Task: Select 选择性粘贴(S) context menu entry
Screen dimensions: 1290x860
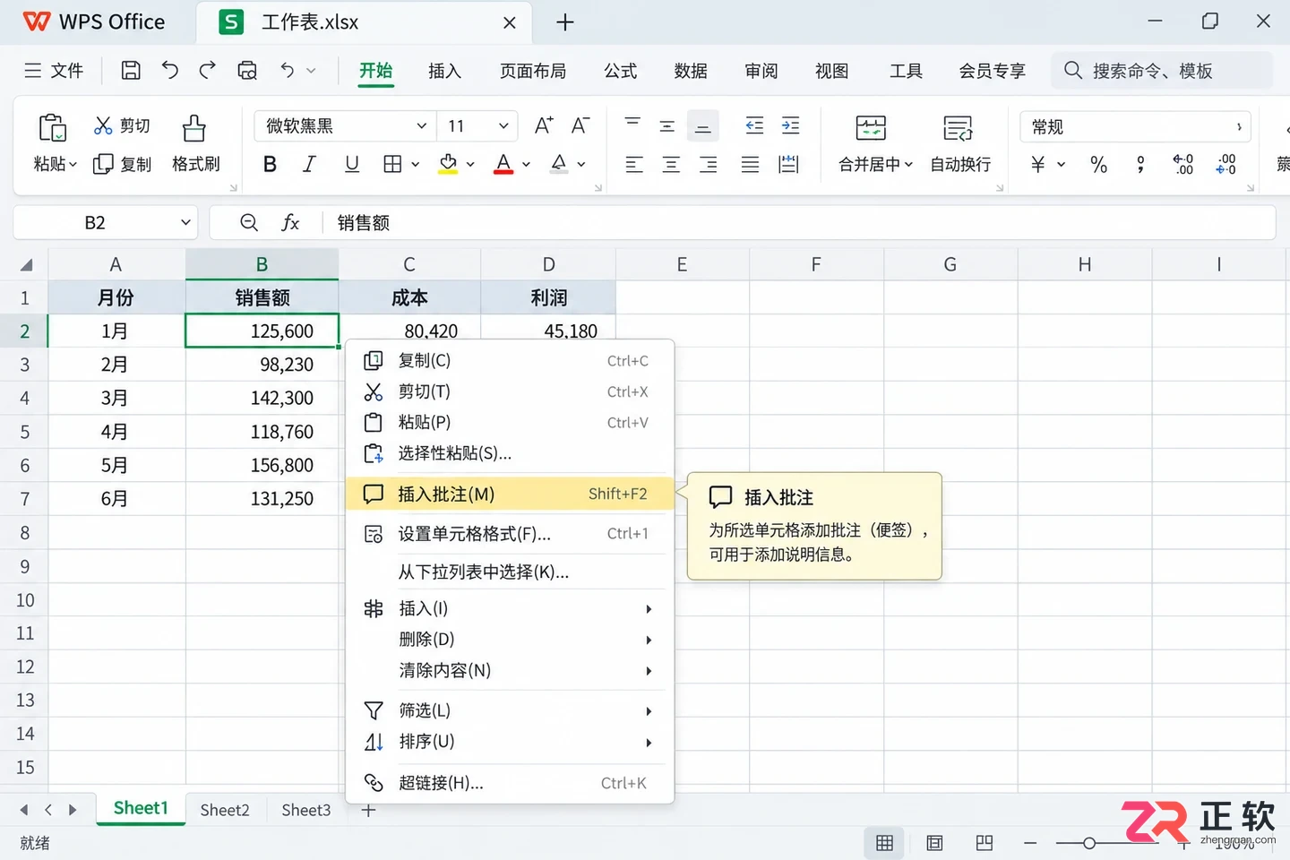Action: pos(510,453)
